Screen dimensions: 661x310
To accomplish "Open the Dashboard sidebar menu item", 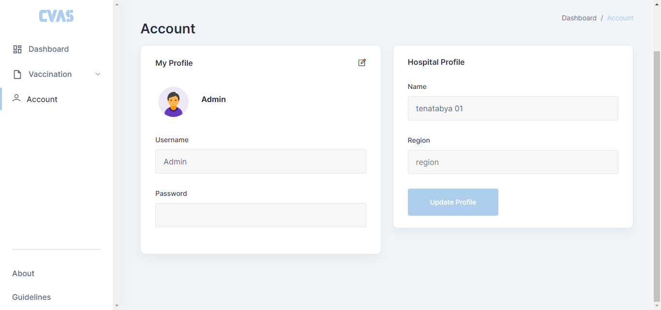I will click(x=48, y=49).
